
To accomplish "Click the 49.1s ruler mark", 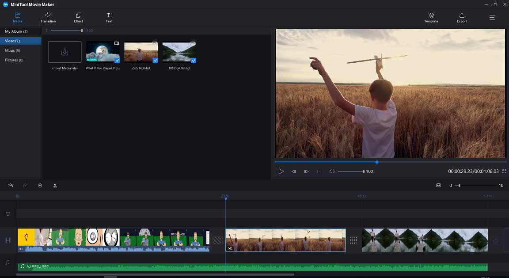I will click(x=361, y=196).
